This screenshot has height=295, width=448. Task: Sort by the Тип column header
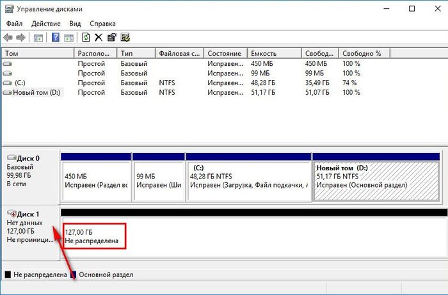pyautogui.click(x=136, y=53)
